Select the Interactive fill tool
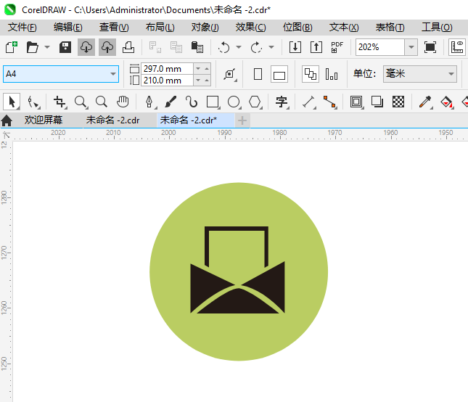 pyautogui.click(x=446, y=102)
